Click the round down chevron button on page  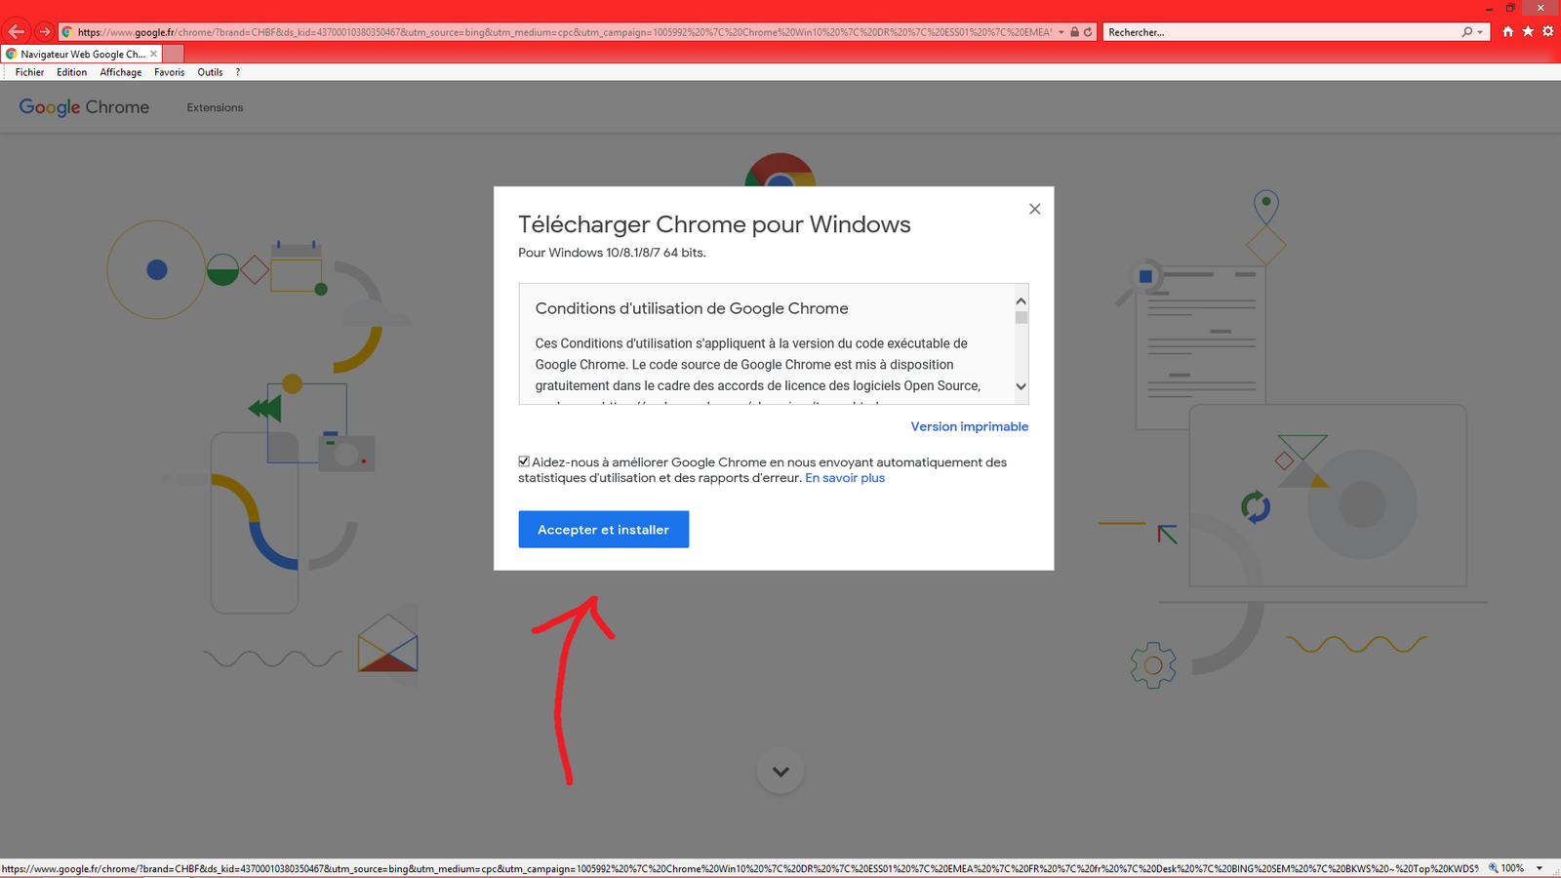(780, 771)
